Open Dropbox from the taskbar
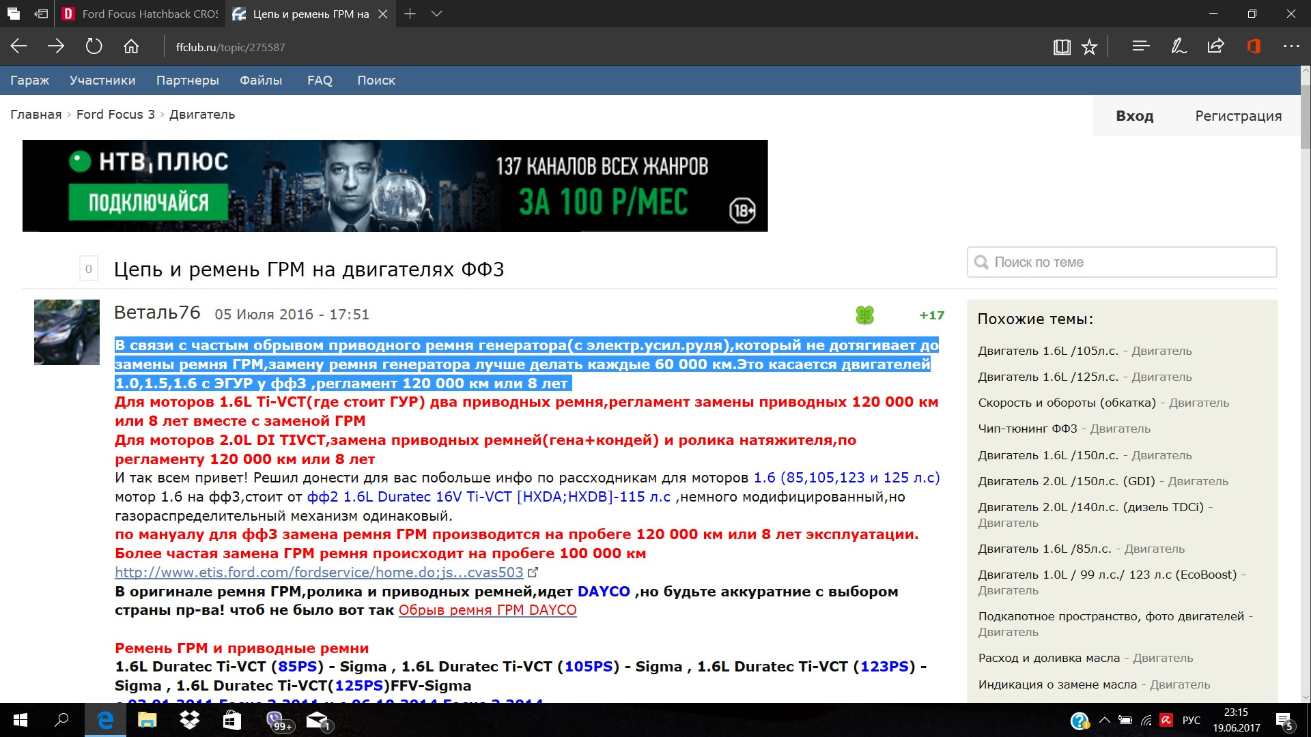This screenshot has height=737, width=1311. (x=189, y=720)
